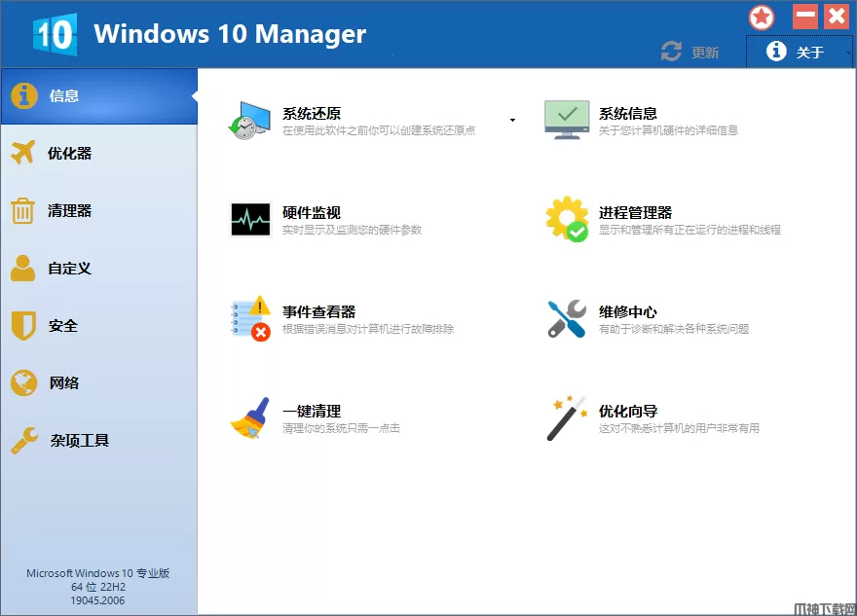The image size is (857, 616).
Task: Click the 自定义 user icon
Action: click(x=23, y=269)
